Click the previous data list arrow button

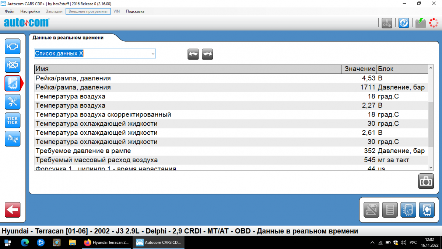point(193,54)
